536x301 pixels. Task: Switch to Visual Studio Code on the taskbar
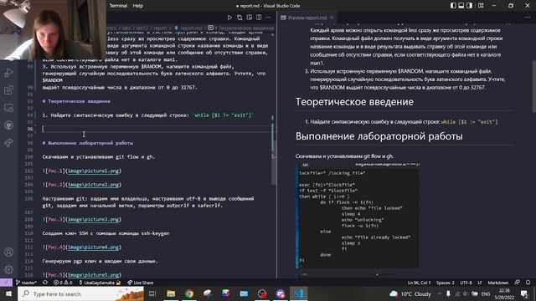tap(299, 293)
